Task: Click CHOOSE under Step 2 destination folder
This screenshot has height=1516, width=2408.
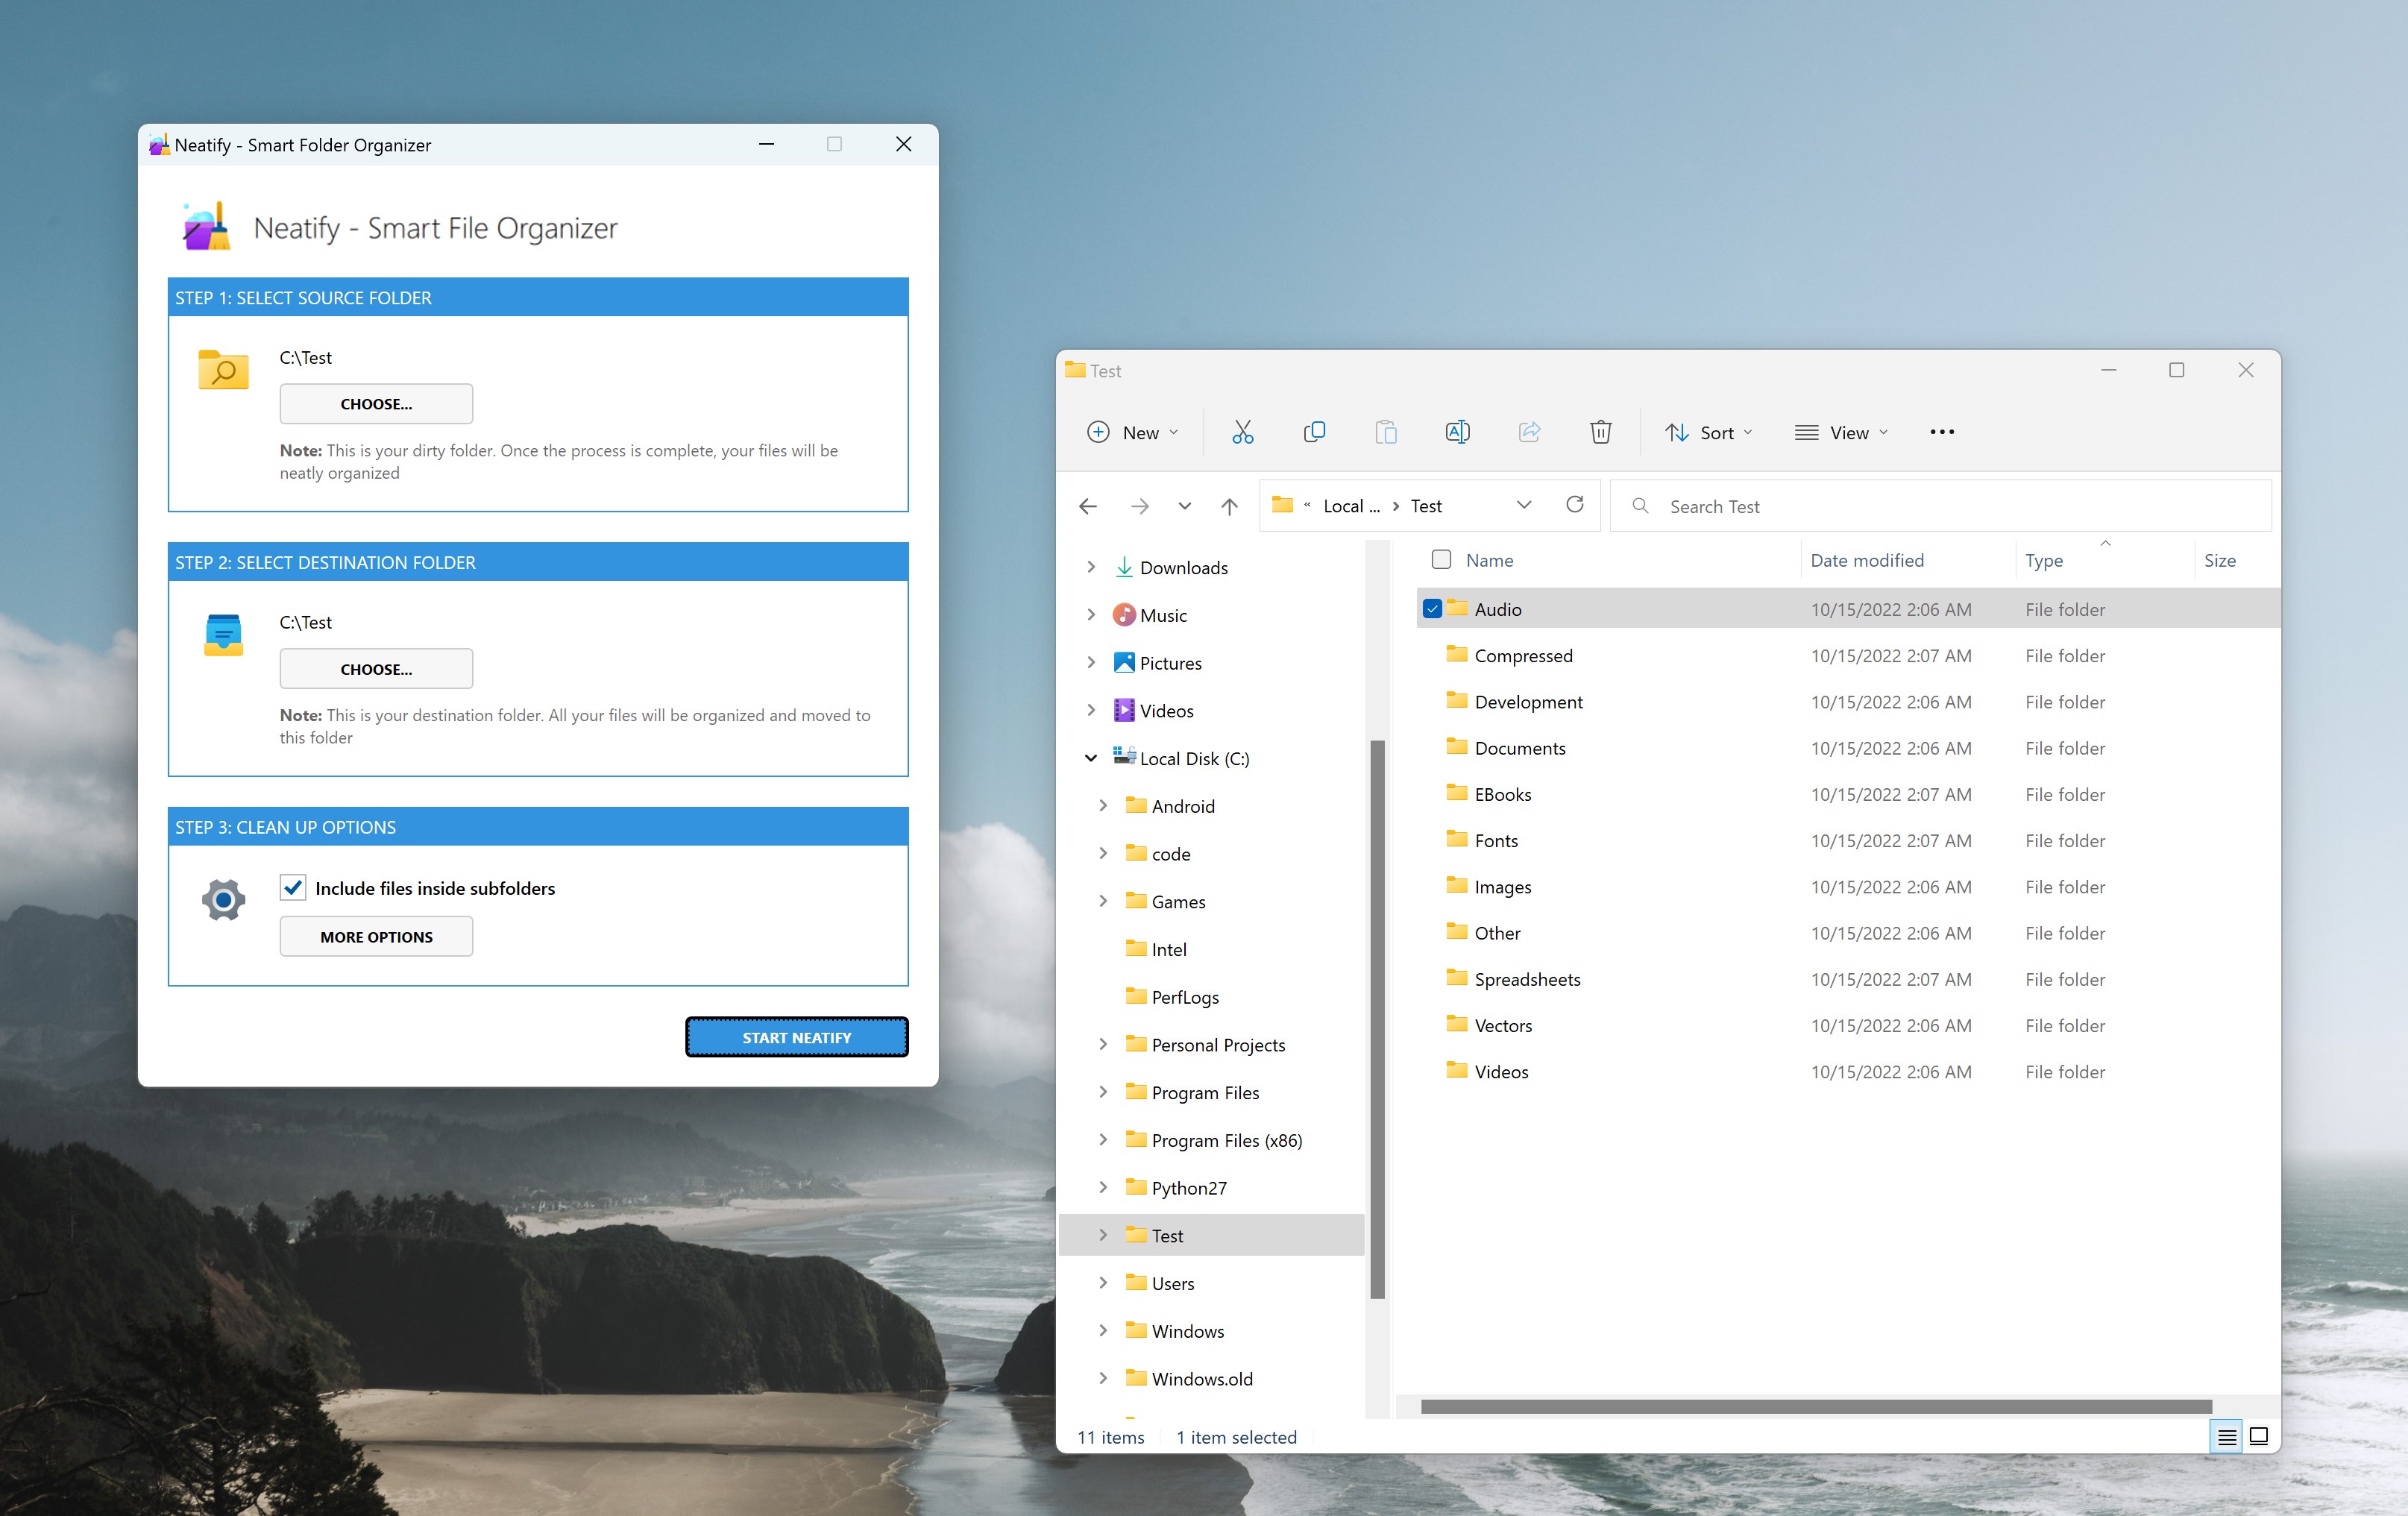Action: 376,669
